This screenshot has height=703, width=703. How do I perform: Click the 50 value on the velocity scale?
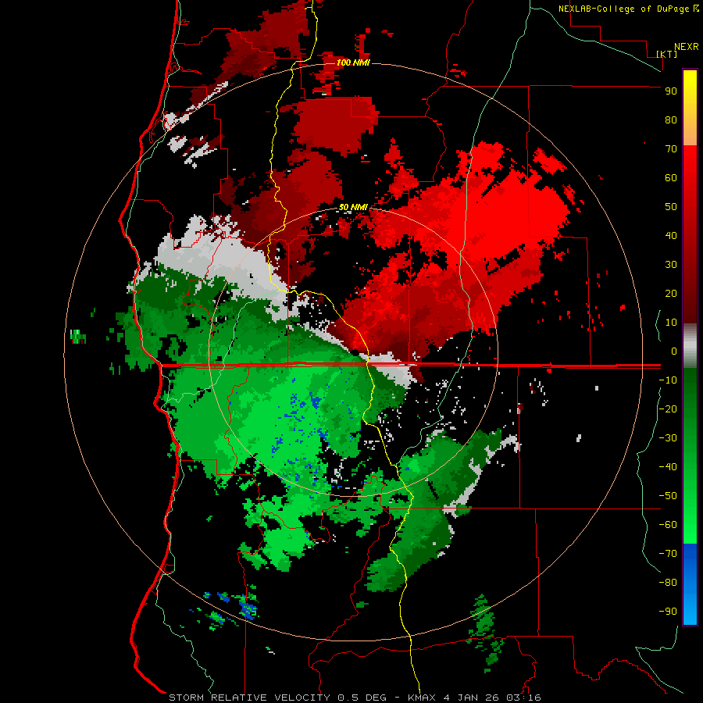coord(671,207)
